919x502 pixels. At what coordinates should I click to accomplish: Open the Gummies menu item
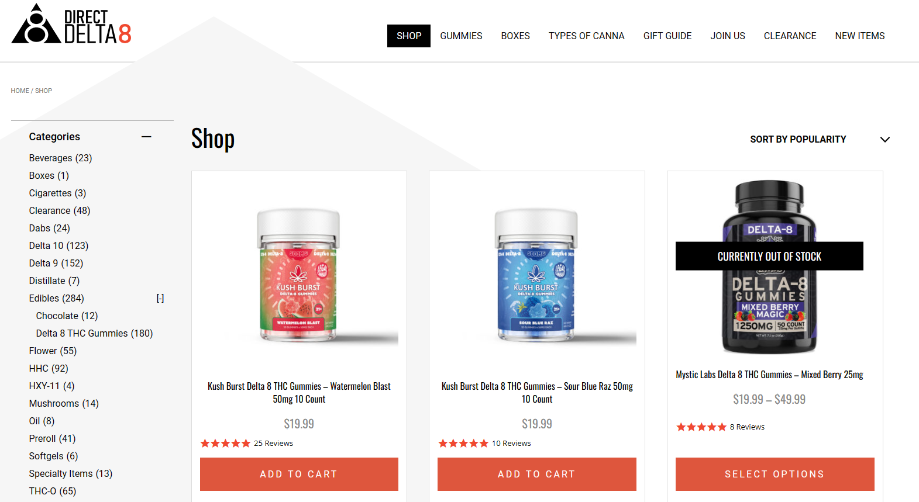pos(461,36)
